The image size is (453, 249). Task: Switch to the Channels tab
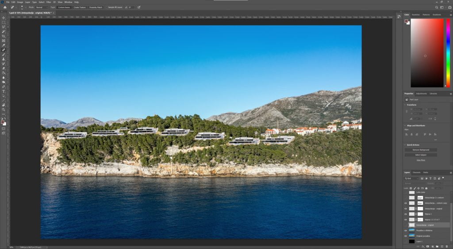[x=416, y=172]
